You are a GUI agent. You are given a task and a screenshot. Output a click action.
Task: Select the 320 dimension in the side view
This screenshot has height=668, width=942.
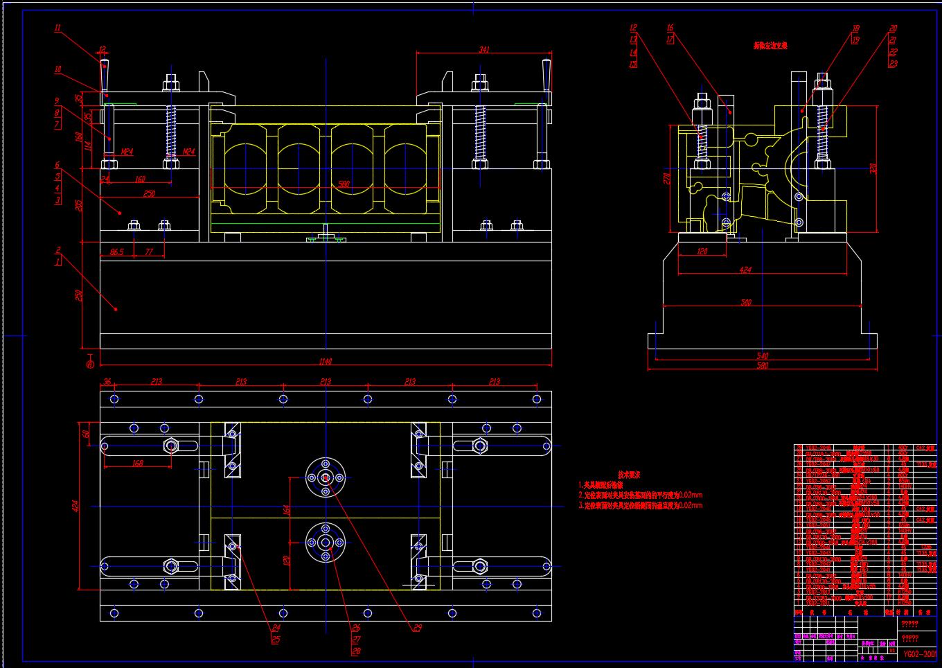(x=873, y=168)
